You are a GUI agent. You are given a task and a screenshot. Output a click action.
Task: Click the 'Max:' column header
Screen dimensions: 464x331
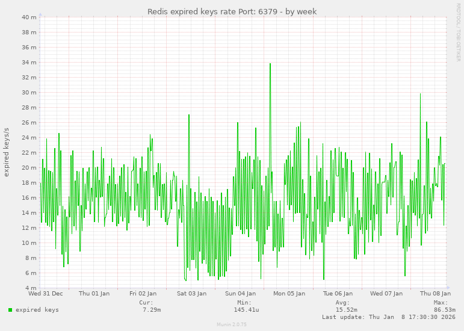pos(441,303)
